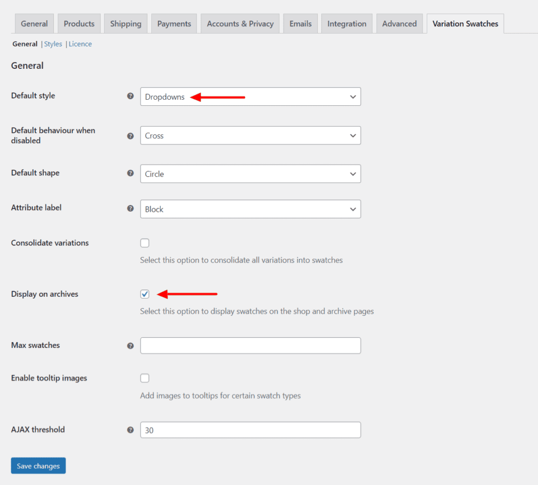Disable the Display on archives option
Screen dimensions: 538x485
tap(145, 293)
